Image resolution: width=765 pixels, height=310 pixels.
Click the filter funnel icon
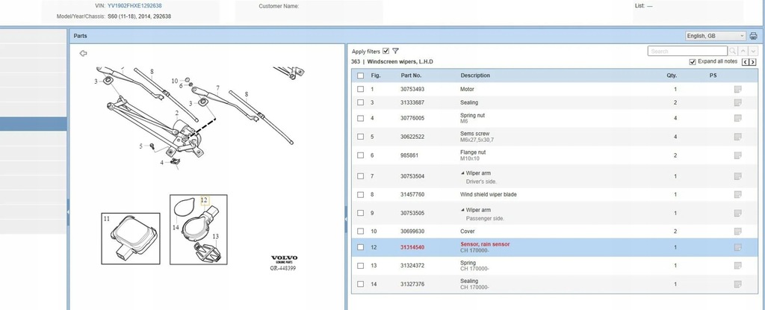click(396, 51)
